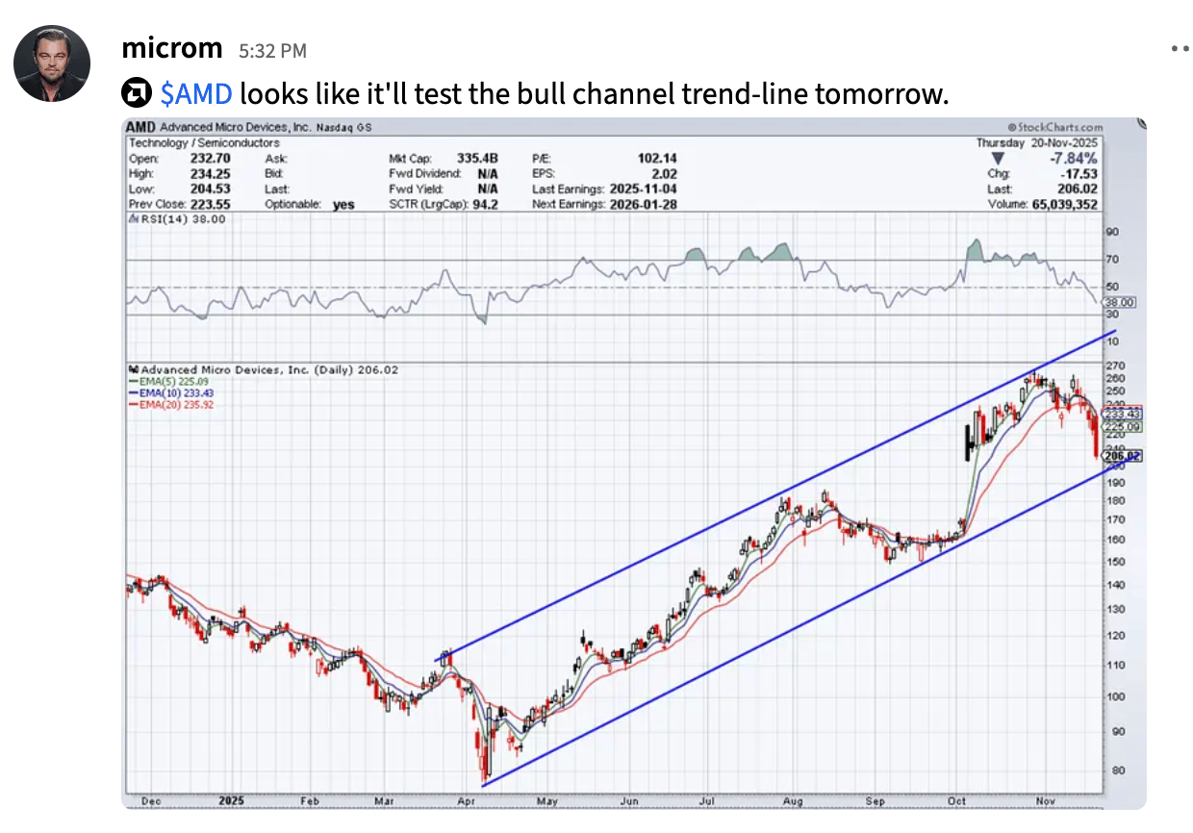Click the Chg -17.53 value
1193x833 pixels.
coord(1079,174)
